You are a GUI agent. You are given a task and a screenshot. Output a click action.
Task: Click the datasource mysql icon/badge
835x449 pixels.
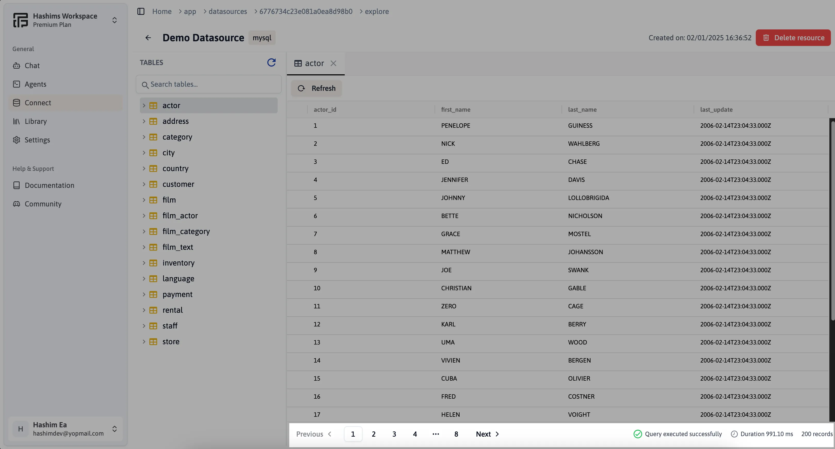coord(261,37)
